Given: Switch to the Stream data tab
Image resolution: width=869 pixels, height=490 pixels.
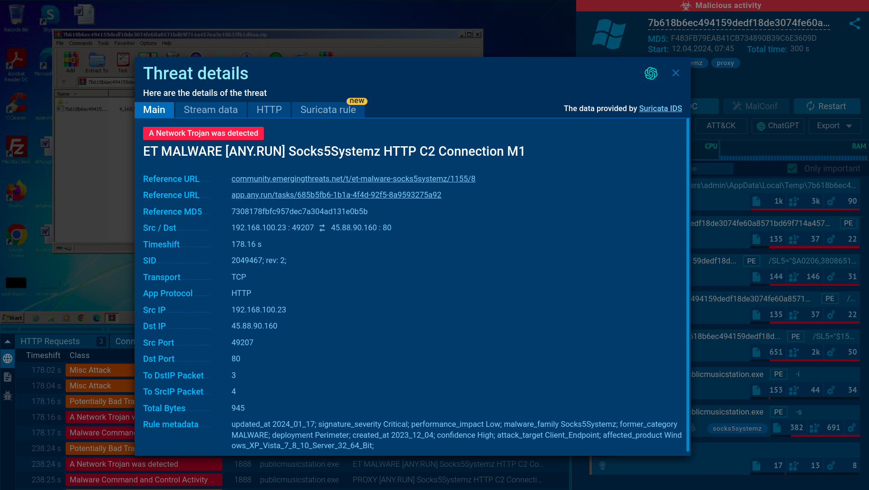Looking at the screenshot, I should [211, 110].
